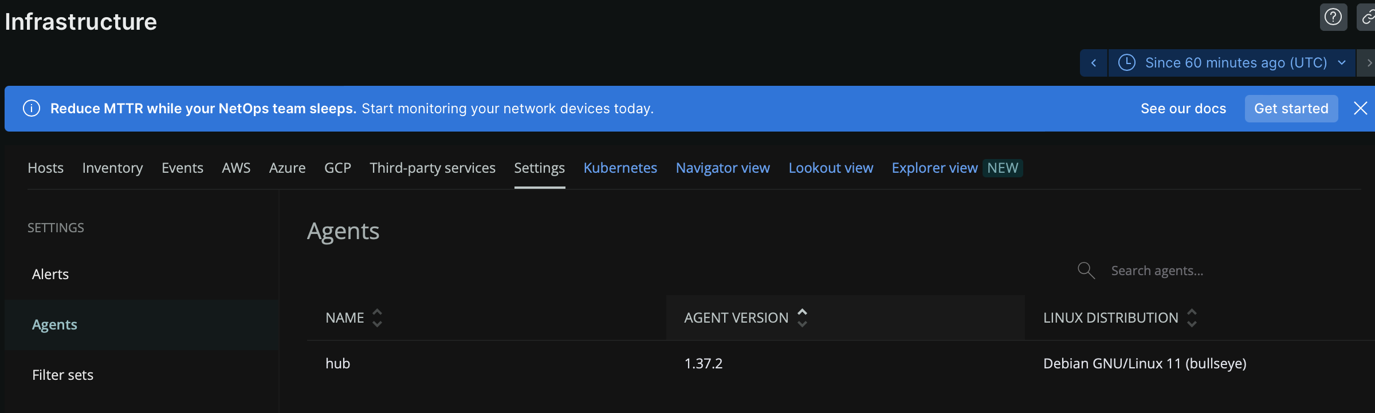The height and width of the screenshot is (413, 1375).
Task: Open the Since 60 minutes ago time picker
Action: 1232,63
